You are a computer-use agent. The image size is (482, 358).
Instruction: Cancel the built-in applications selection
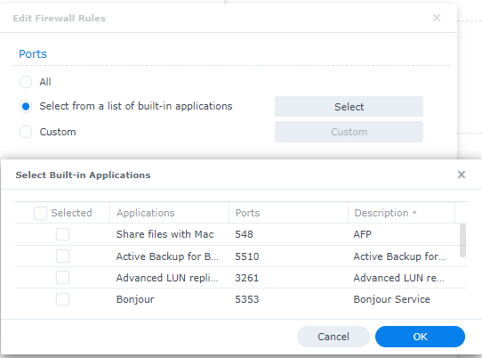tap(333, 337)
